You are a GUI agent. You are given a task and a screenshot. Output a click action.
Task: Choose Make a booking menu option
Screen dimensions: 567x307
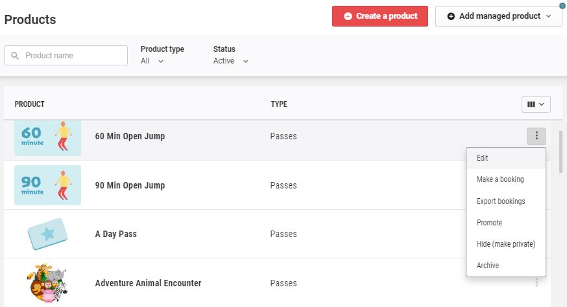click(x=500, y=179)
